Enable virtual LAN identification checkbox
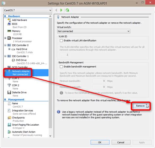This screenshot has width=155, height=148. pos(61,41)
